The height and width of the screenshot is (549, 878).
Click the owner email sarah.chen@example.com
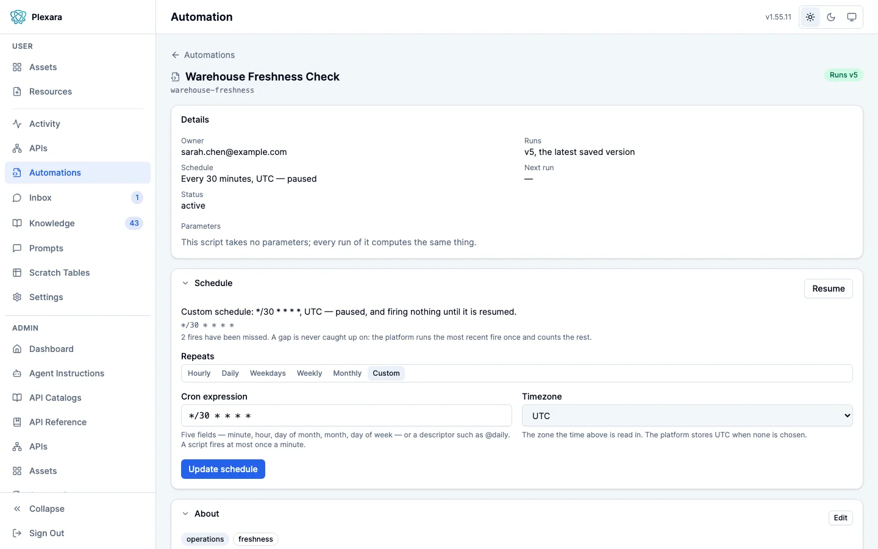(234, 152)
